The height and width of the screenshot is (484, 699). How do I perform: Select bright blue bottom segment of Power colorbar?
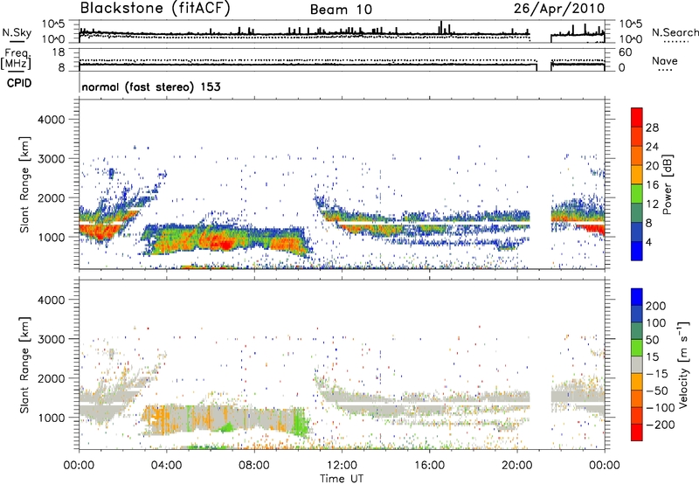click(x=637, y=251)
